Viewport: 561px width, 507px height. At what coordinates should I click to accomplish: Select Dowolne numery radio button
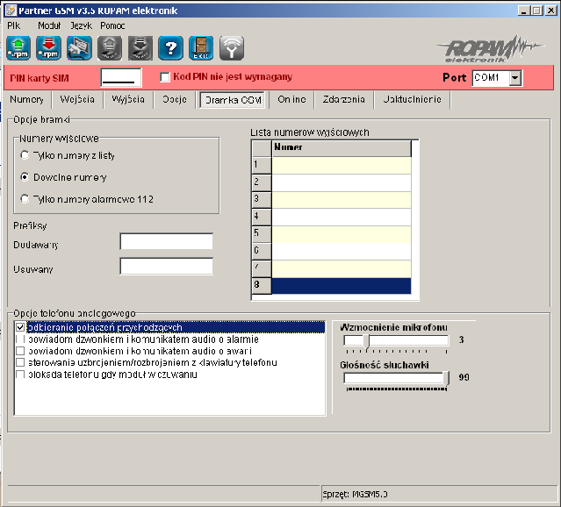click(25, 177)
